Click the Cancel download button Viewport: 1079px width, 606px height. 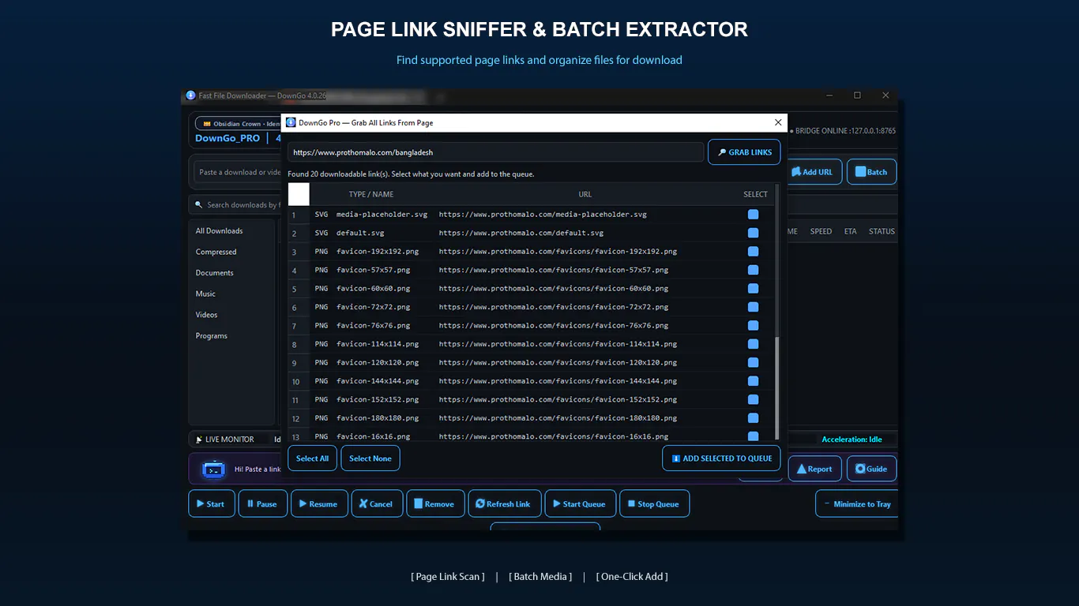pos(376,503)
